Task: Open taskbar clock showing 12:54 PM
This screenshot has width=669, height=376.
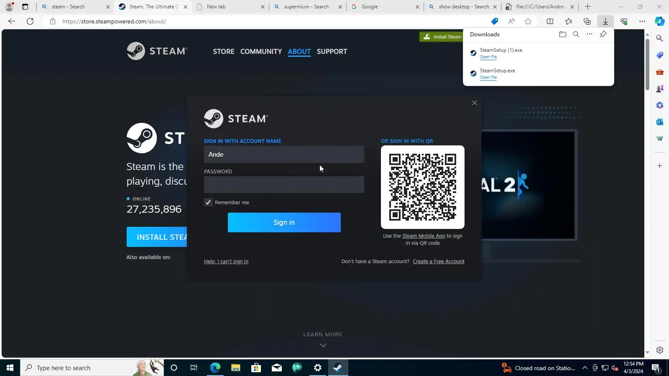Action: [x=633, y=368]
